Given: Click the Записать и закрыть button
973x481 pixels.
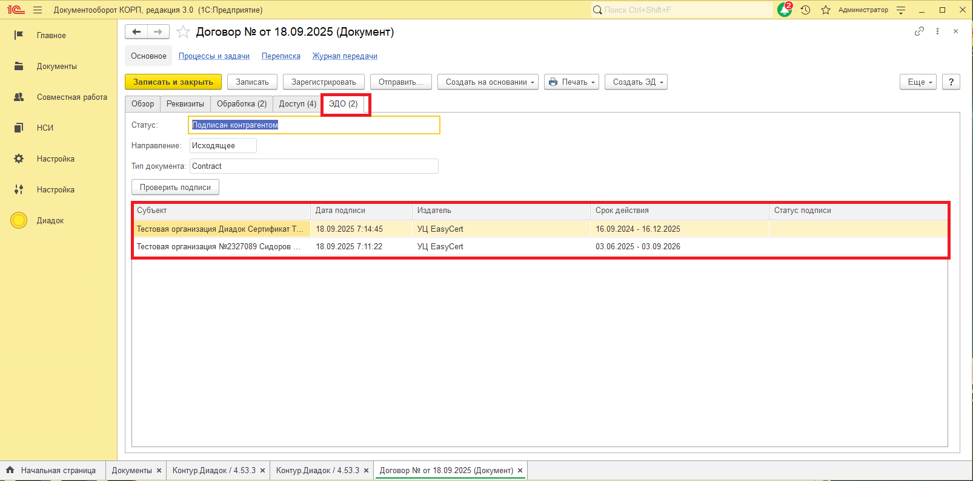Looking at the screenshot, I should point(173,82).
